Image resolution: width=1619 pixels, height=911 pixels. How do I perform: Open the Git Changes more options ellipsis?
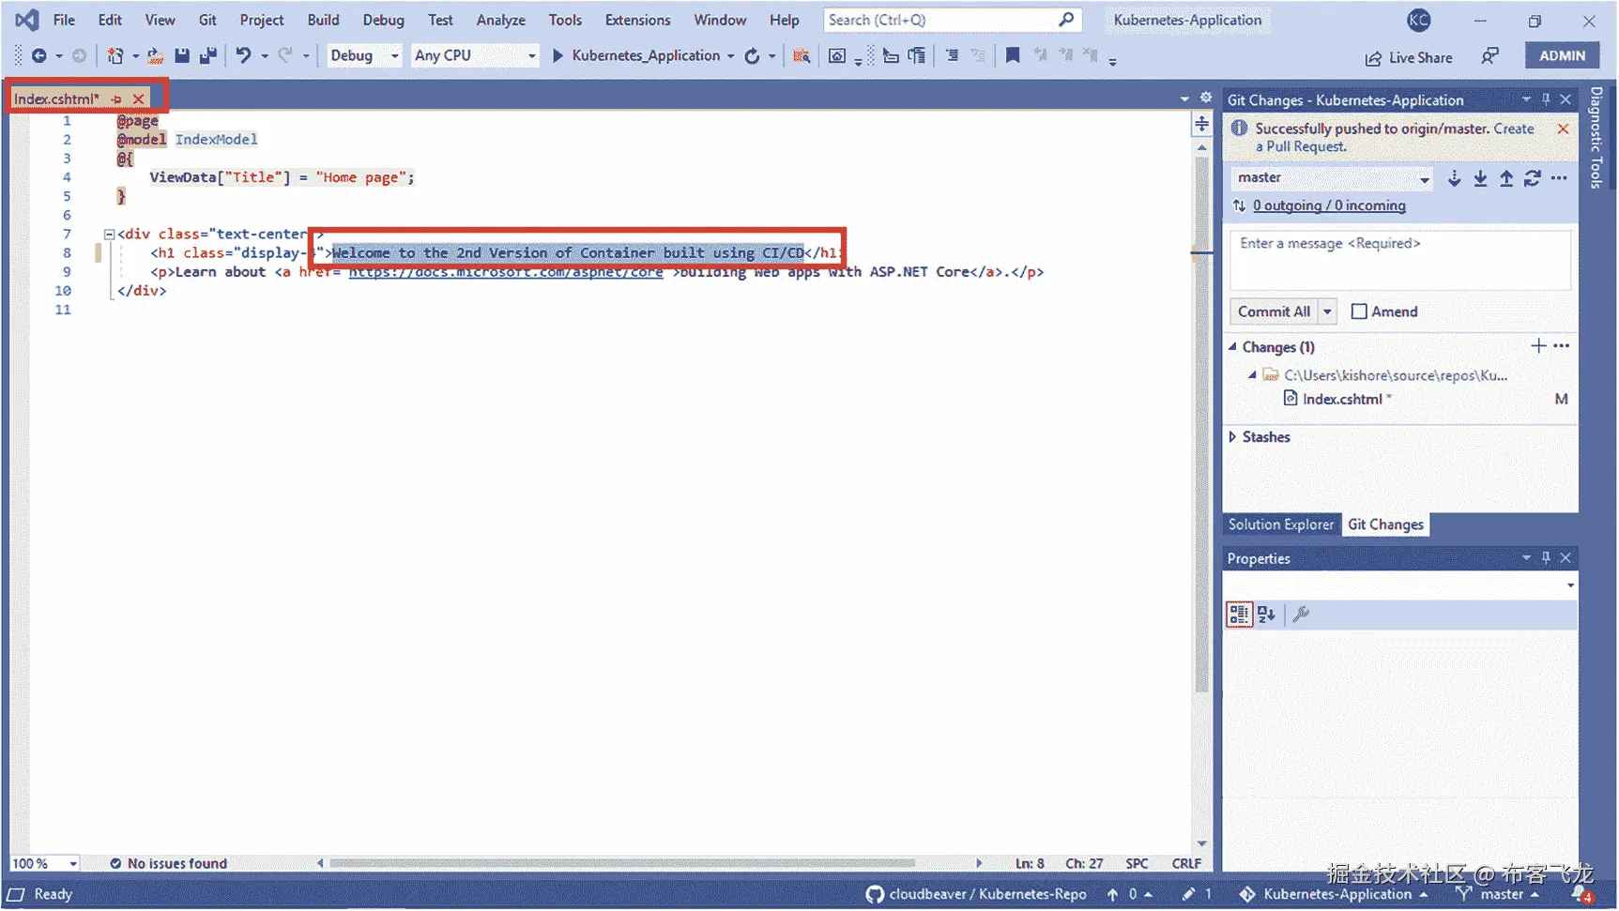(1559, 178)
